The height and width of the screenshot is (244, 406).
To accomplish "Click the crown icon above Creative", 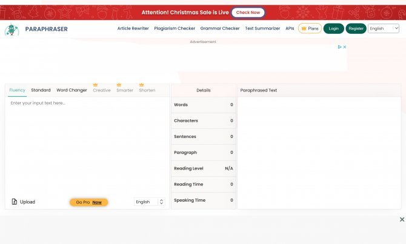I will coord(95,85).
